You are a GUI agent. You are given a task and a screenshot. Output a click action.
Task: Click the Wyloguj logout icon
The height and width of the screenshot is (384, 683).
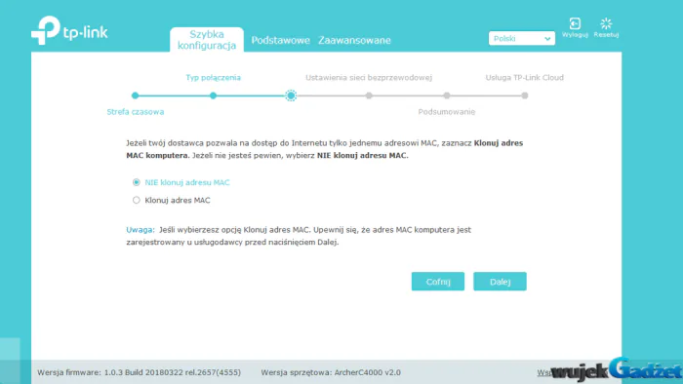tap(575, 23)
